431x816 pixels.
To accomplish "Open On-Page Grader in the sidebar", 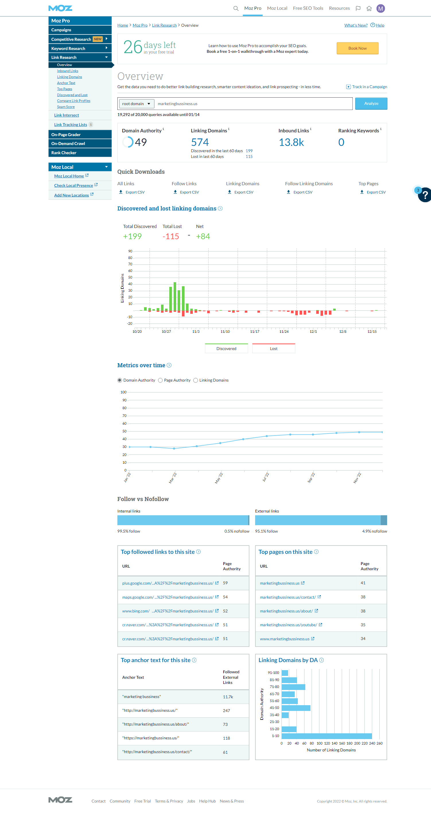I will tap(80, 135).
